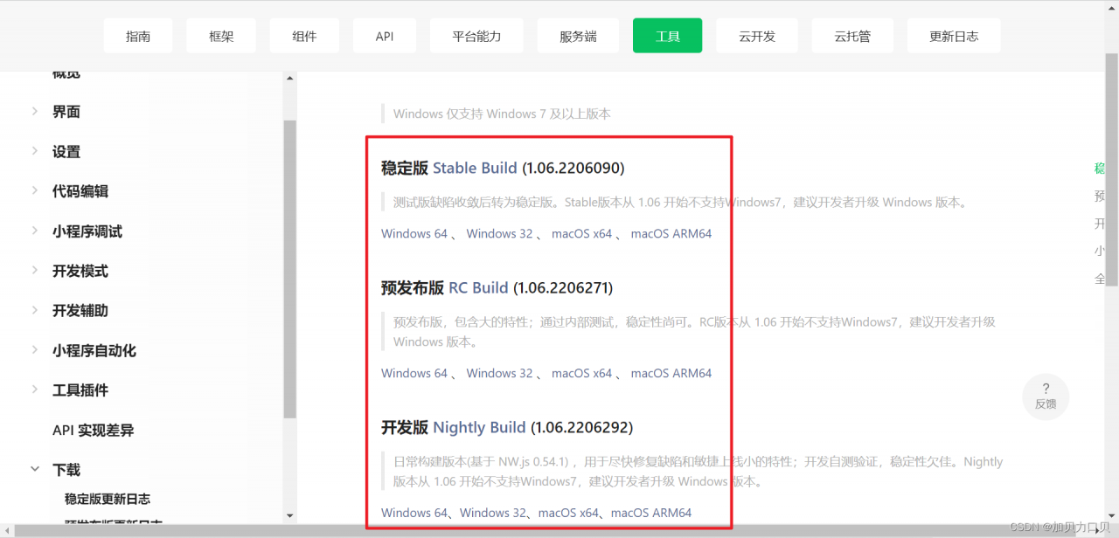Open 开发辅助 in the sidebar
Image resolution: width=1119 pixels, height=538 pixels.
80,311
